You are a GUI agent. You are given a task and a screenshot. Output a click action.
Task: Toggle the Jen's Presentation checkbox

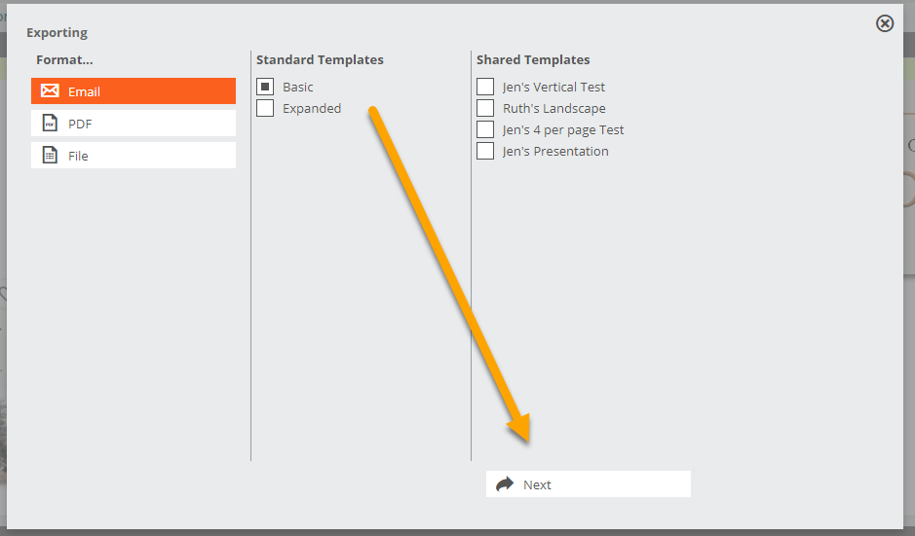pos(485,151)
